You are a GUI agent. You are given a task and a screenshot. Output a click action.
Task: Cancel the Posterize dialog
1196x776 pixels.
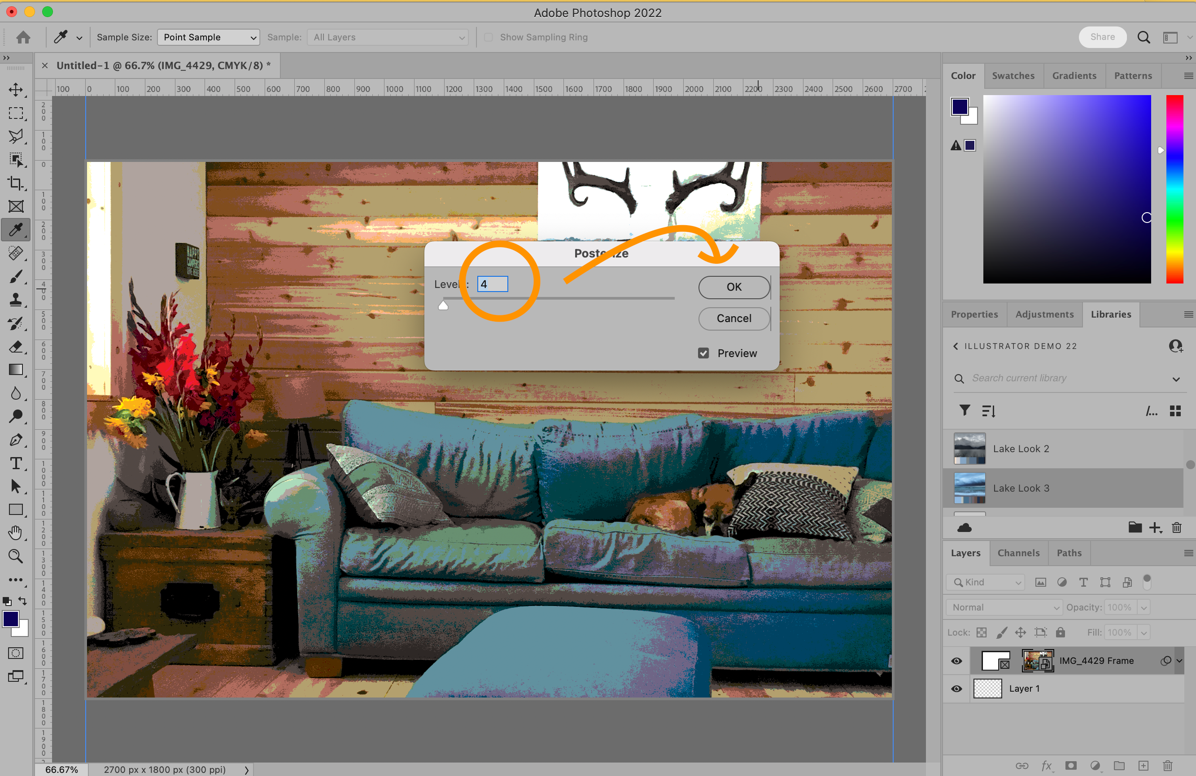733,318
